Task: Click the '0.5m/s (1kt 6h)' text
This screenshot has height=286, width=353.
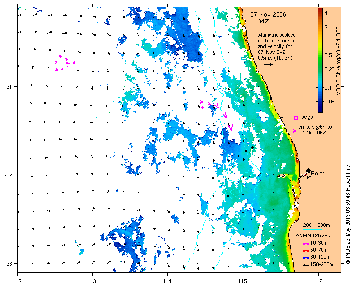Action: click(x=275, y=58)
